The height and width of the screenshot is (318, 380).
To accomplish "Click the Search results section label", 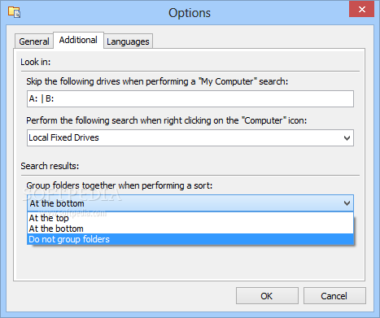I will tap(50, 166).
